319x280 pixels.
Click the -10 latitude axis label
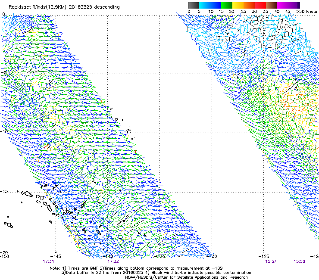coord(4,131)
